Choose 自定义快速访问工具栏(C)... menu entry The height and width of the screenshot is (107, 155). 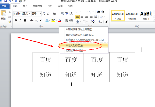point(84,35)
